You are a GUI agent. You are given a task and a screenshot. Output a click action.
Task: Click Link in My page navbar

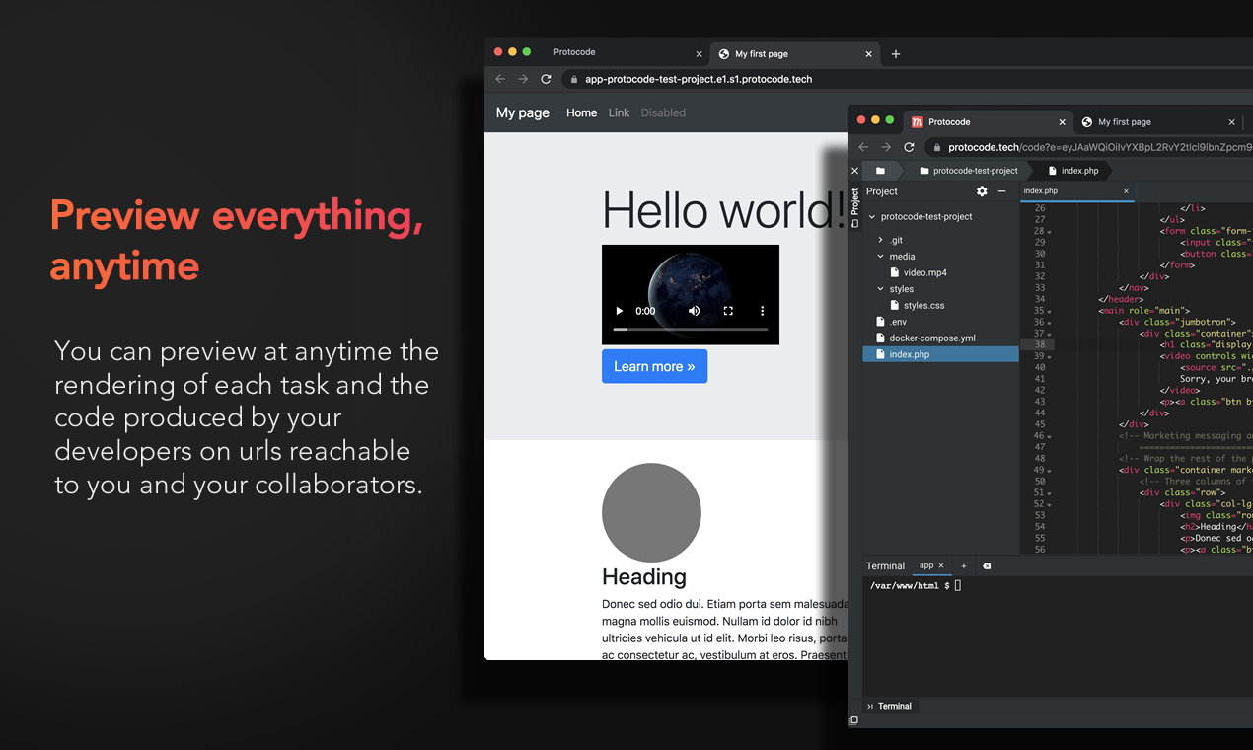tap(619, 112)
